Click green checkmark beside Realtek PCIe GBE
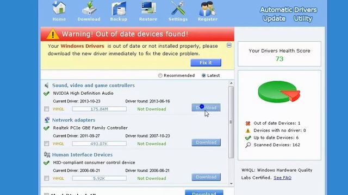This screenshot has width=348, height=195. pos(46,128)
